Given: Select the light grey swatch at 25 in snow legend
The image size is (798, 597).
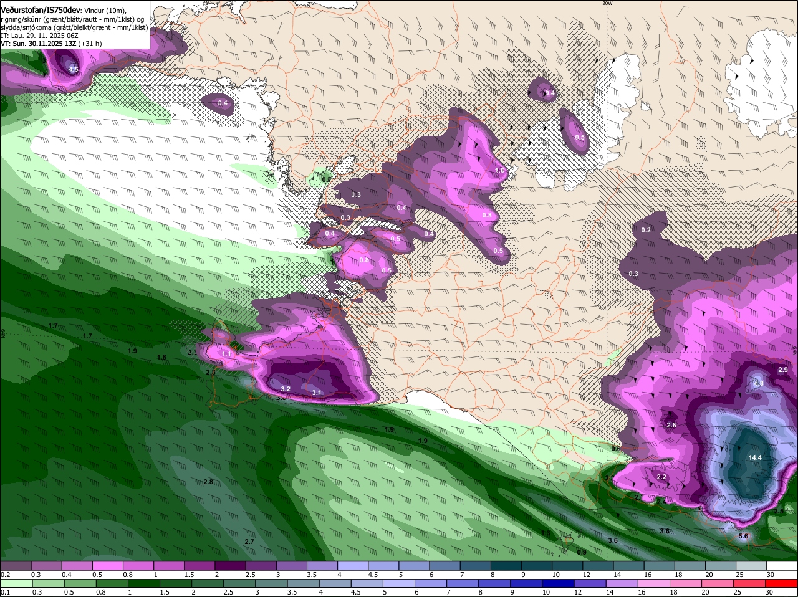Looking at the screenshot, I should (x=751, y=566).
